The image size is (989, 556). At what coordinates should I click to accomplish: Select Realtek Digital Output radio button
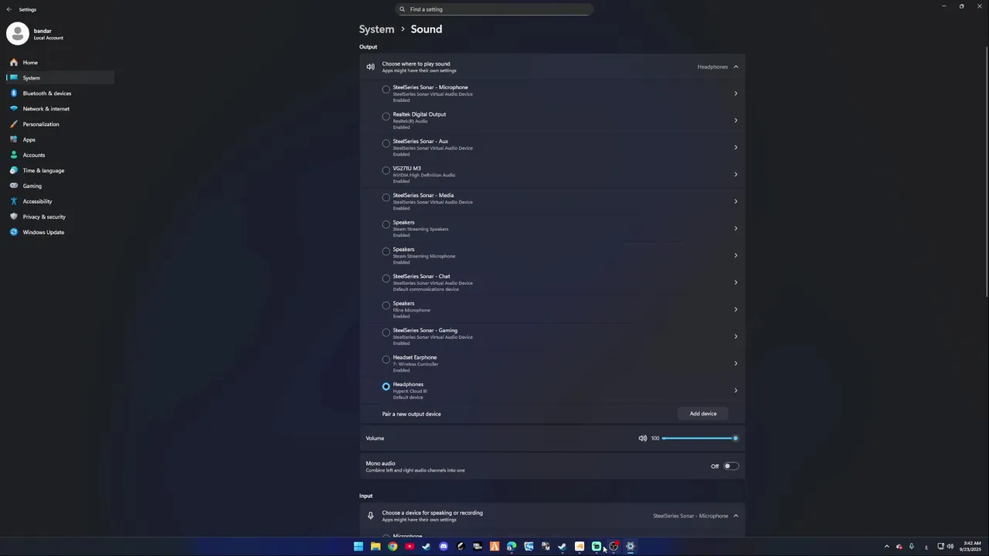(x=386, y=117)
